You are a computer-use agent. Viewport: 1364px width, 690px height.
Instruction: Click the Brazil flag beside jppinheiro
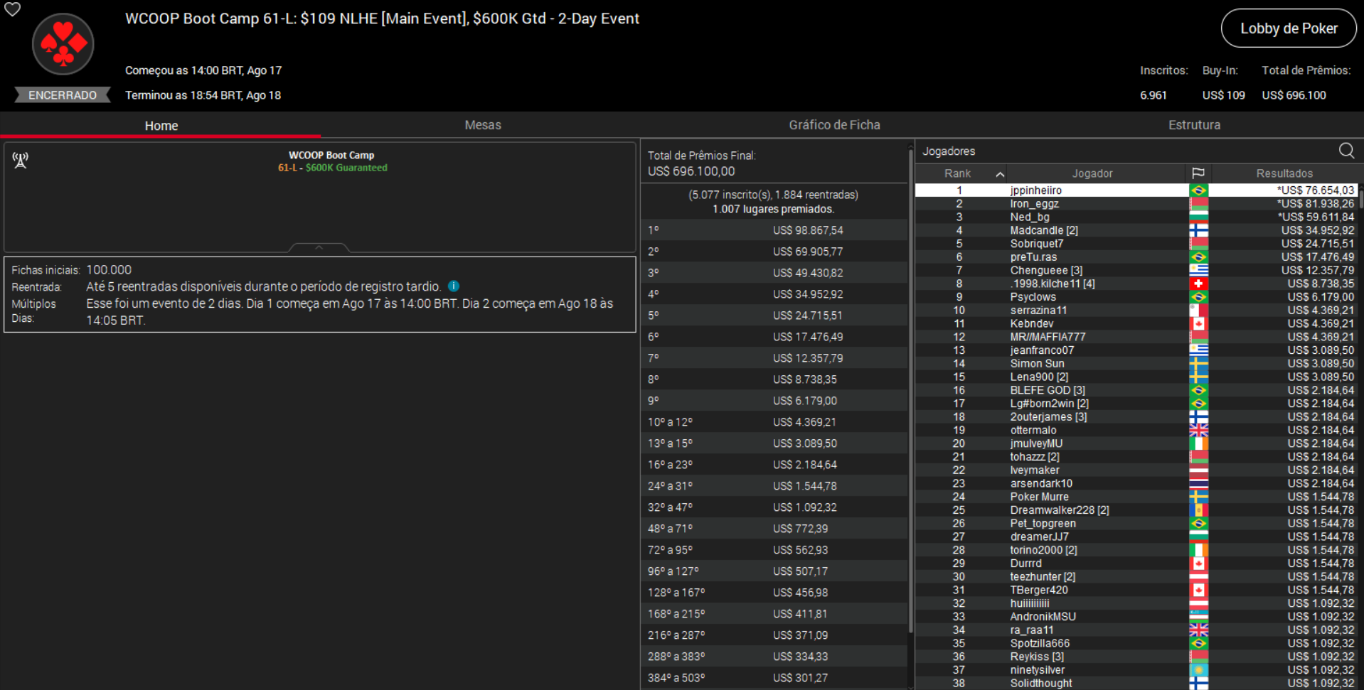pos(1198,190)
